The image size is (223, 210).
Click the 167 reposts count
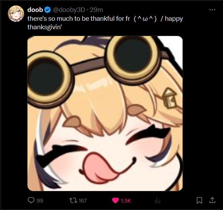pos(83,200)
